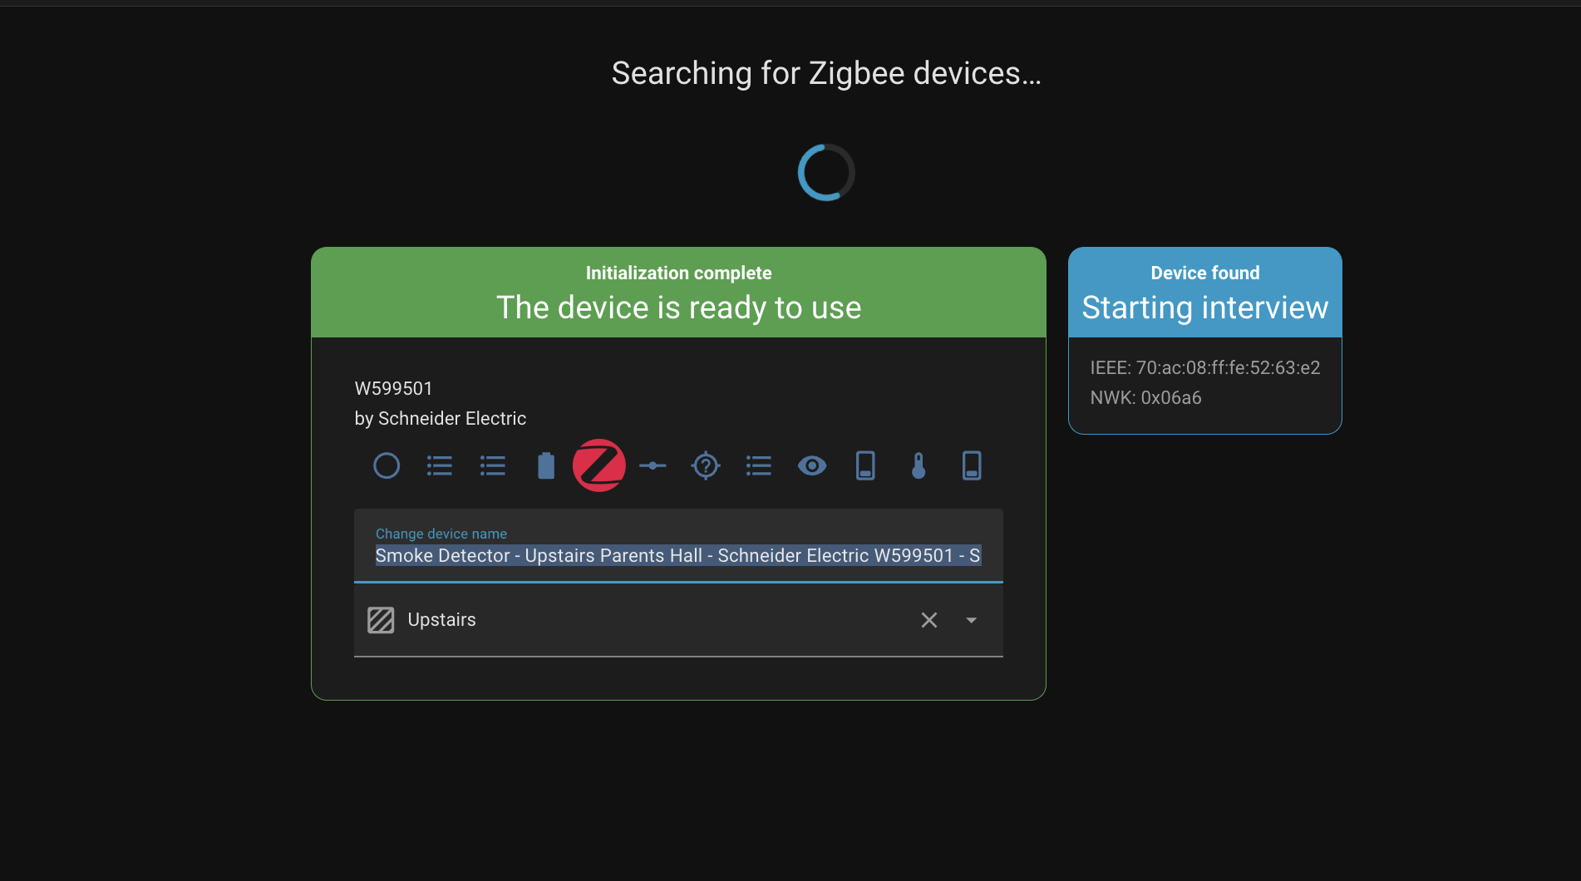Click the Initialization complete green header

[x=678, y=293]
